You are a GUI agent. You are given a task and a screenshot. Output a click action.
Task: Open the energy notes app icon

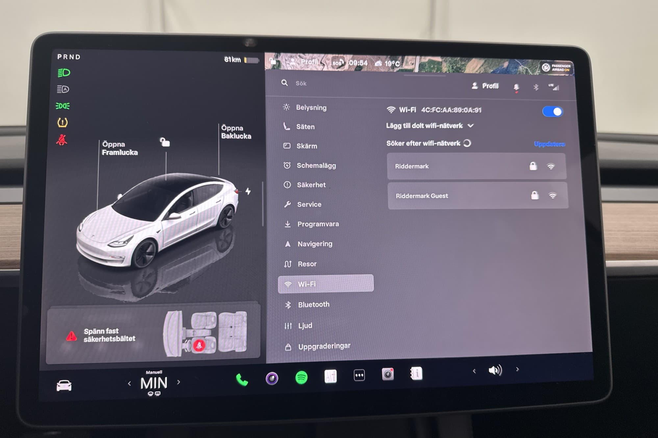(330, 376)
